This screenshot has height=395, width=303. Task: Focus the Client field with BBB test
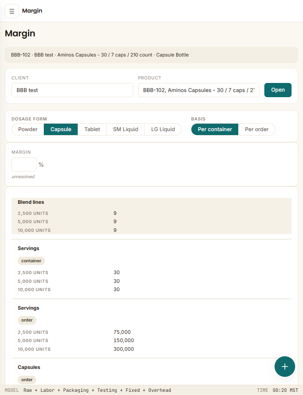pos(72,90)
